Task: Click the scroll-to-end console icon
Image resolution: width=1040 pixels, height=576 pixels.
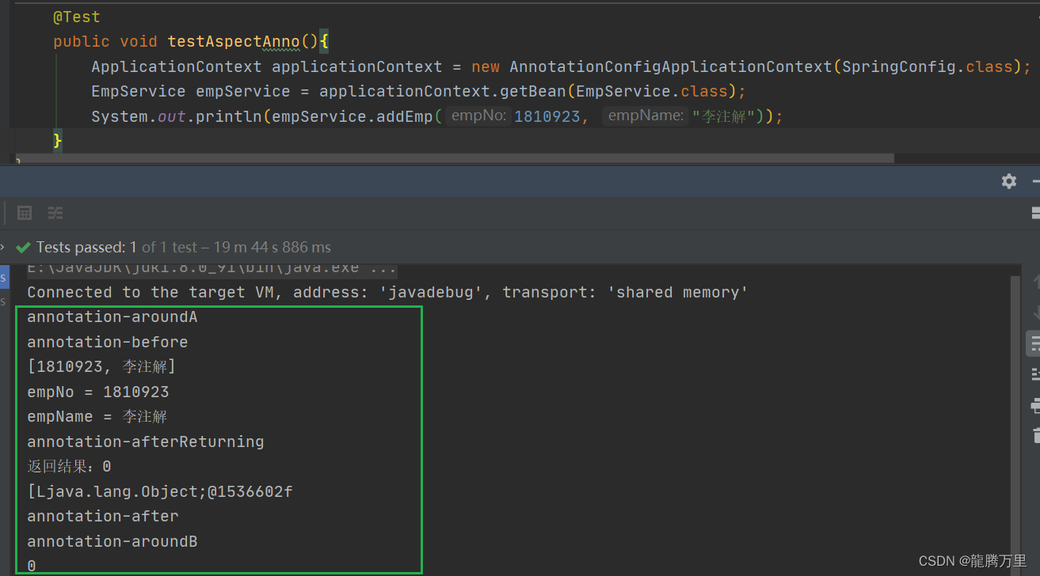Action: click(x=1034, y=373)
